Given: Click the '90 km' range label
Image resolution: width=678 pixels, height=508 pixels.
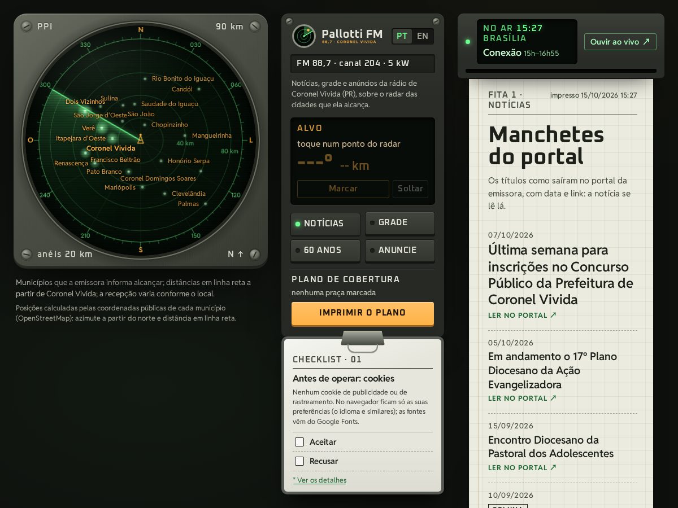Looking at the screenshot, I should [x=229, y=27].
